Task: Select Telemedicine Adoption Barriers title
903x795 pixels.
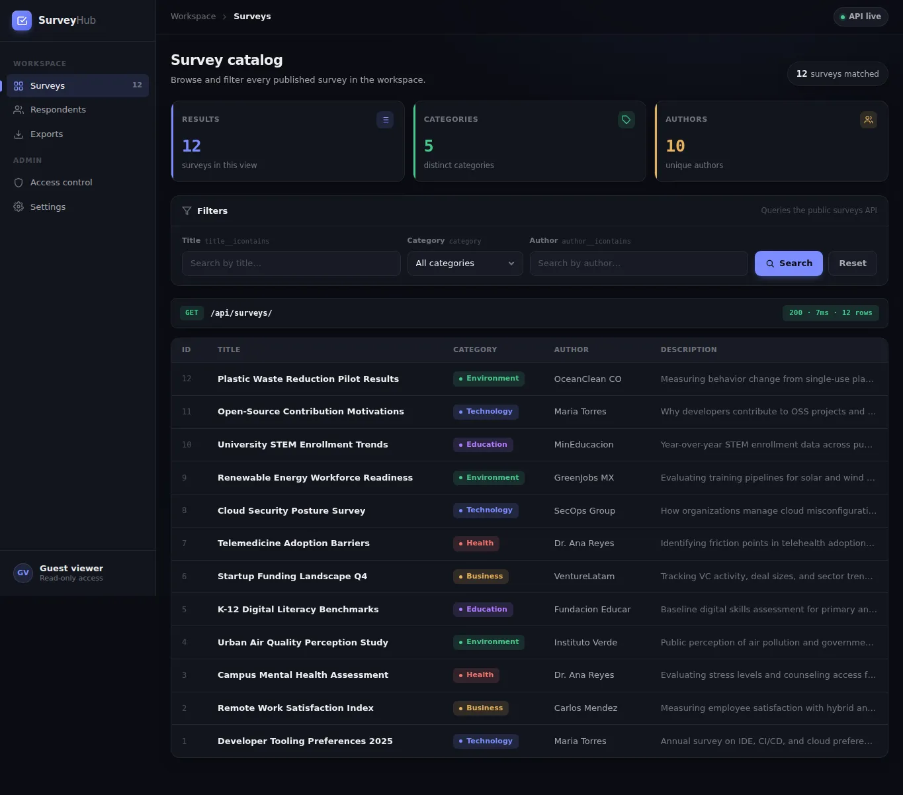Action: pos(294,543)
